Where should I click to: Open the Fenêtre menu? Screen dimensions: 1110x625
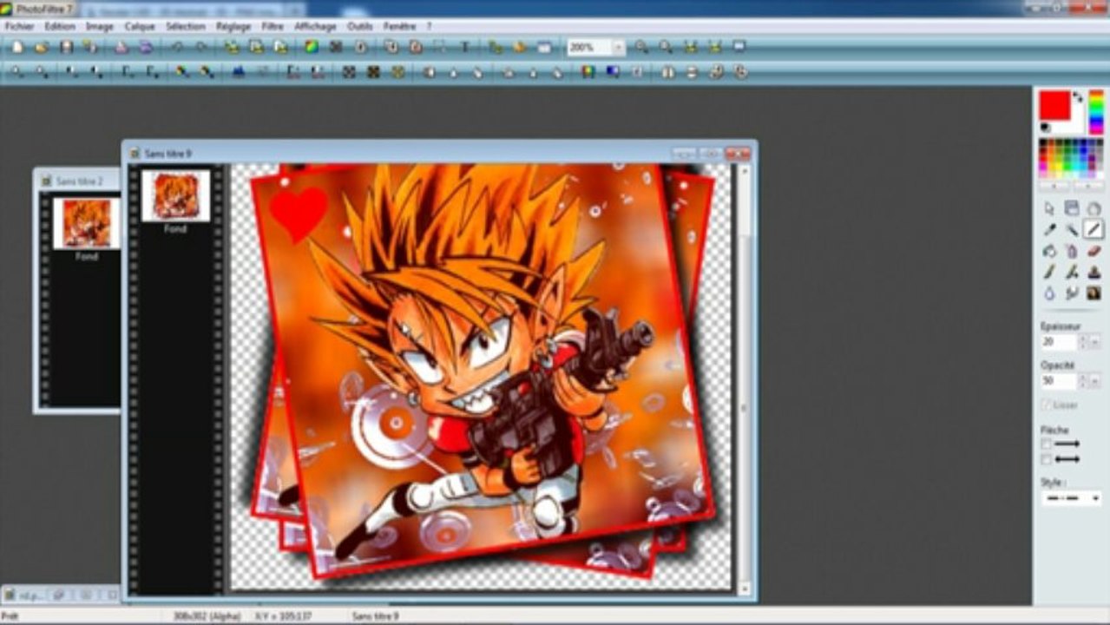(399, 26)
